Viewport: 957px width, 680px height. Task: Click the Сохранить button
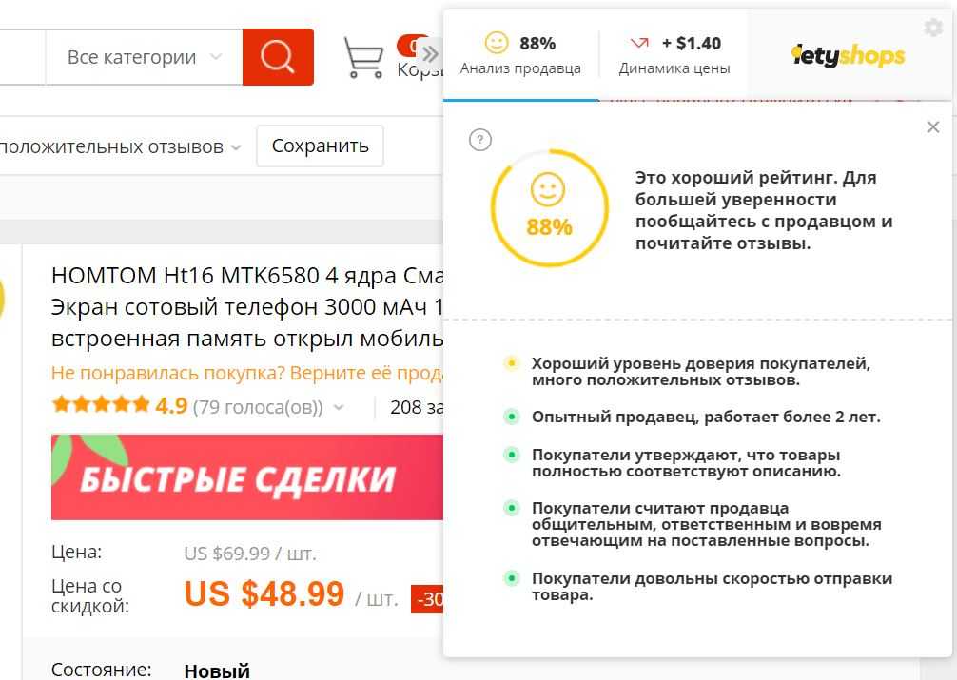pos(320,146)
